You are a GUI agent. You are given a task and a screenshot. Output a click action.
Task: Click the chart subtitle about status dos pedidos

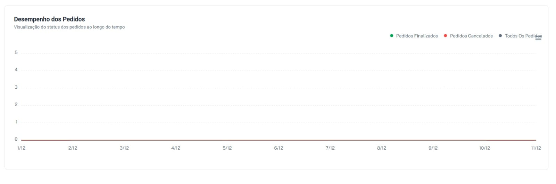coord(69,27)
